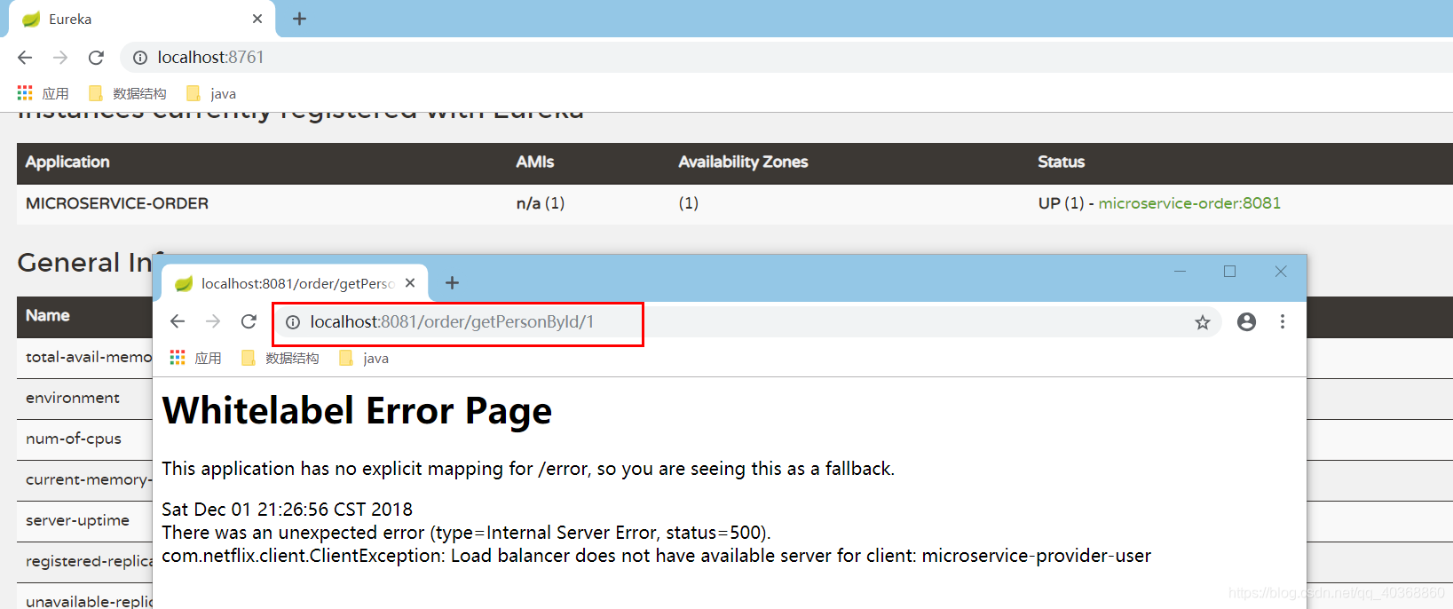Open the user profile icon

[x=1246, y=321]
